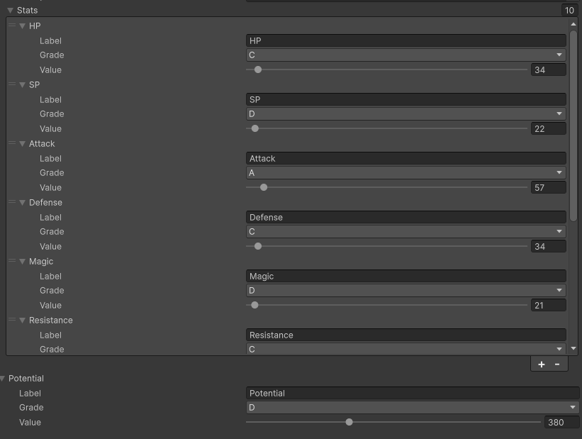Click the plus icon to add a stat
This screenshot has height=439, width=582.
point(542,364)
